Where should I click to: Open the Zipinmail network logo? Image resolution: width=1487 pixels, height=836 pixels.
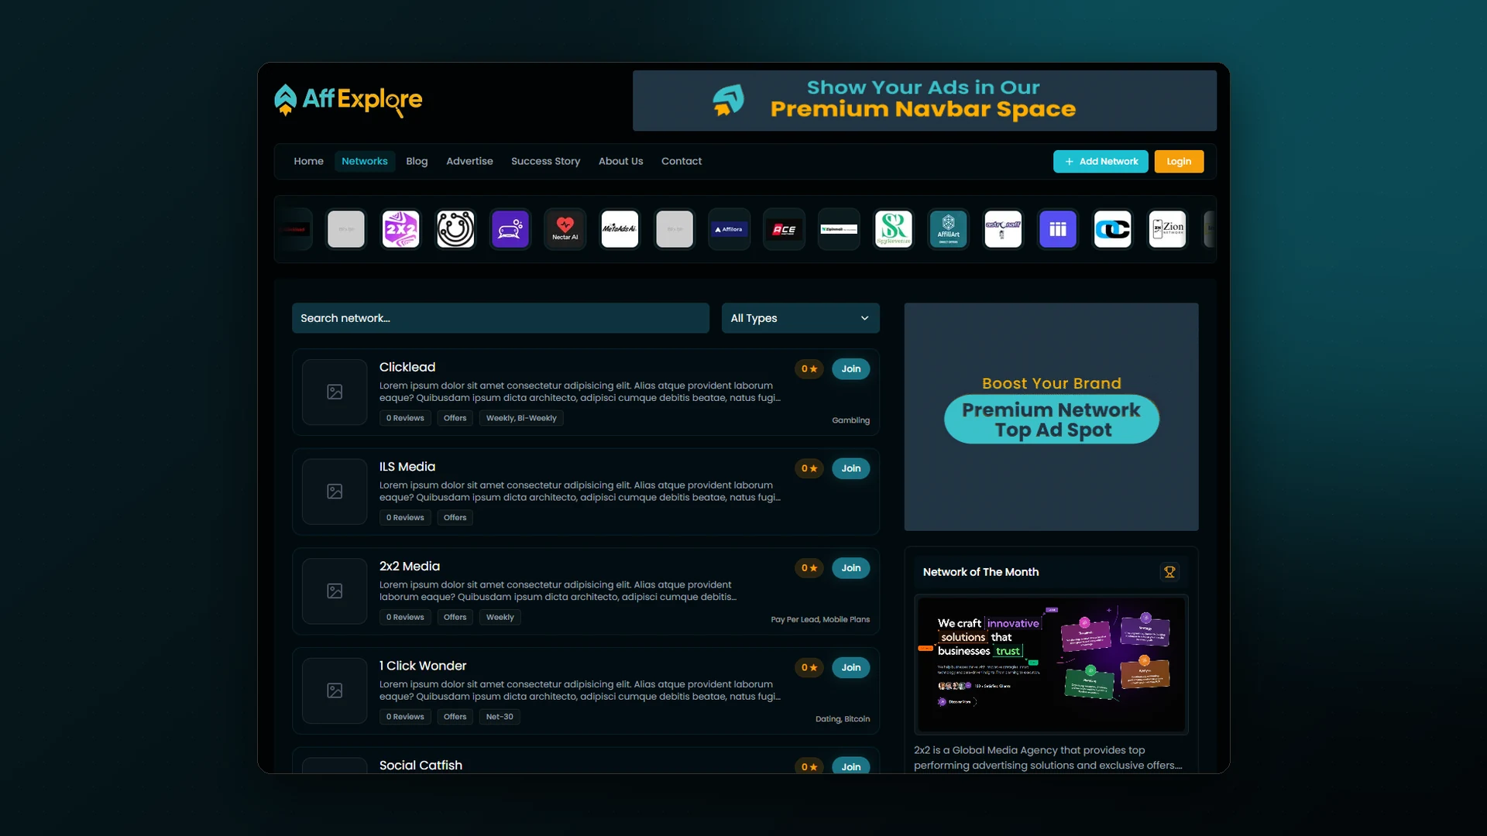(839, 229)
